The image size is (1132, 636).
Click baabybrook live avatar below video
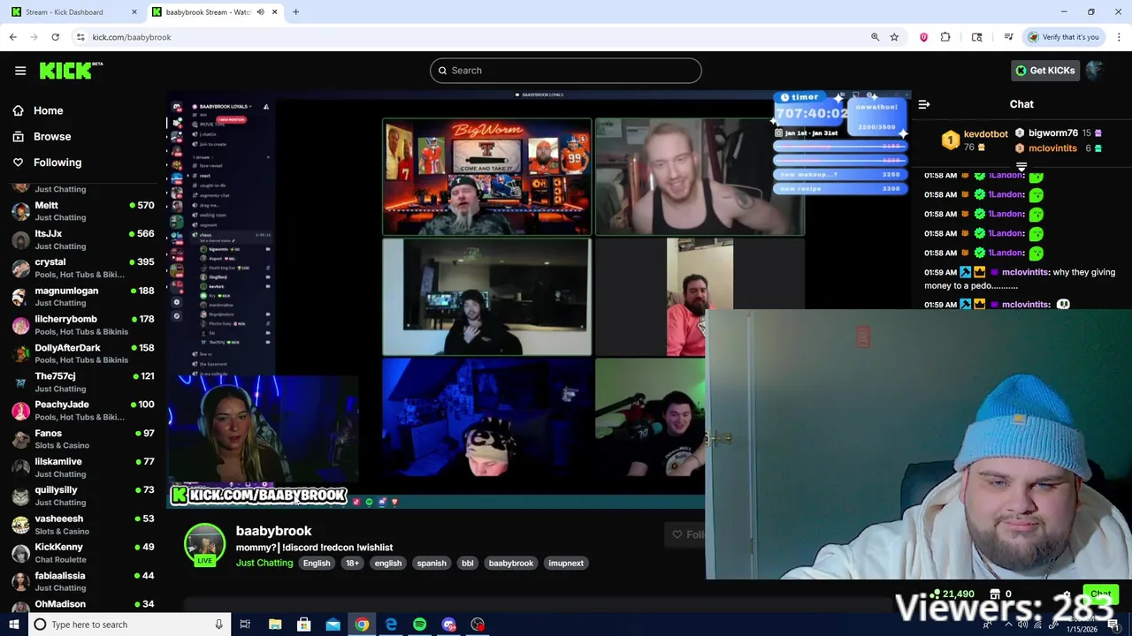pos(204,544)
